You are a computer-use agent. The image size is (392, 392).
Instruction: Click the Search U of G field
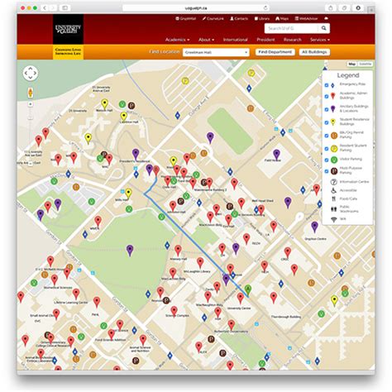click(x=291, y=28)
